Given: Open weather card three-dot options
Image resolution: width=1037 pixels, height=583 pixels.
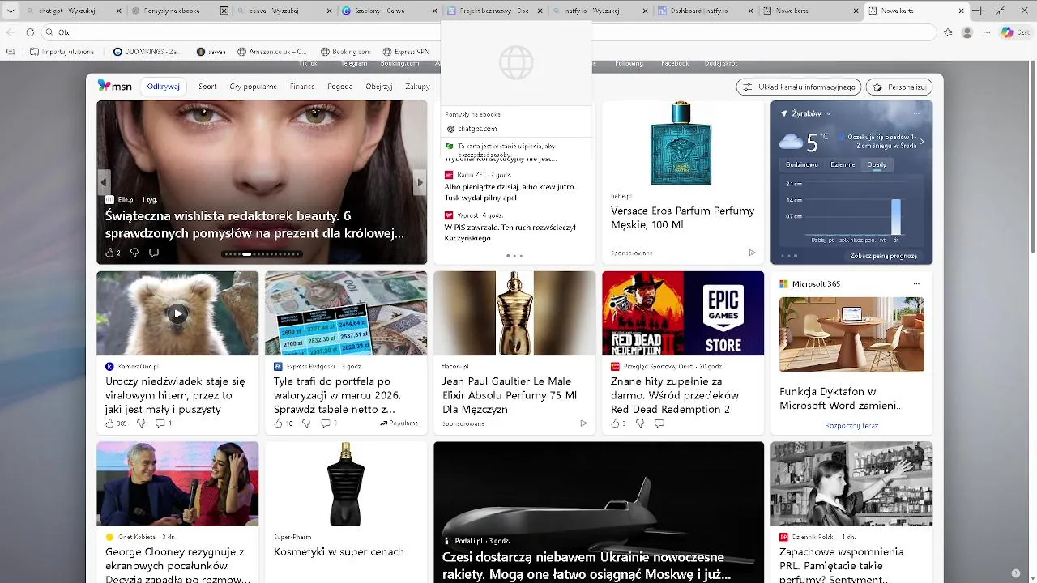Looking at the screenshot, I should click(916, 113).
